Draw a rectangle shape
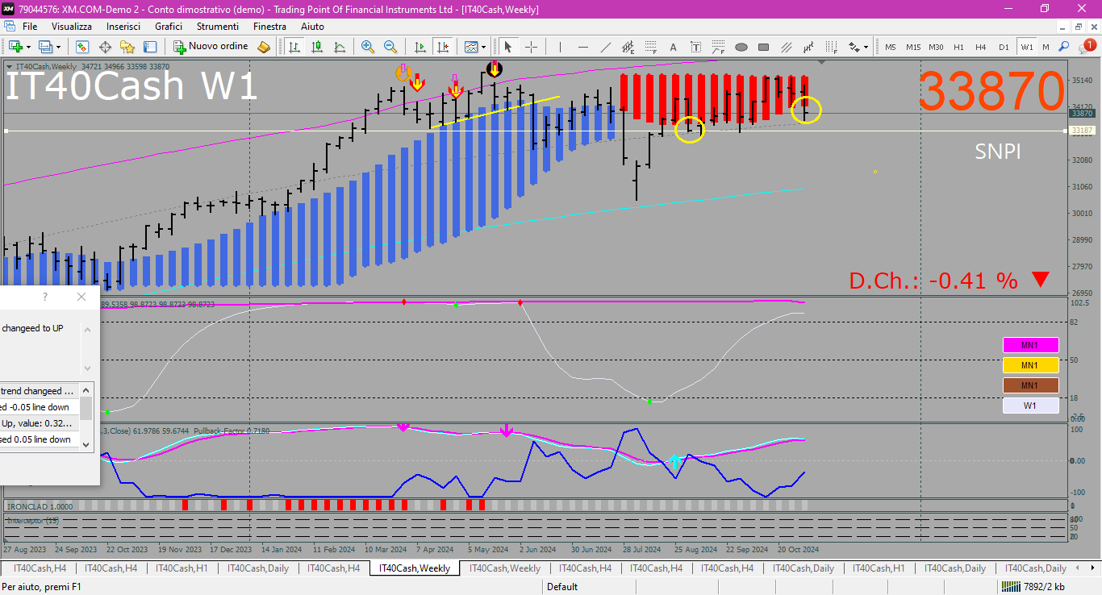The image size is (1102, 595). coord(764,47)
